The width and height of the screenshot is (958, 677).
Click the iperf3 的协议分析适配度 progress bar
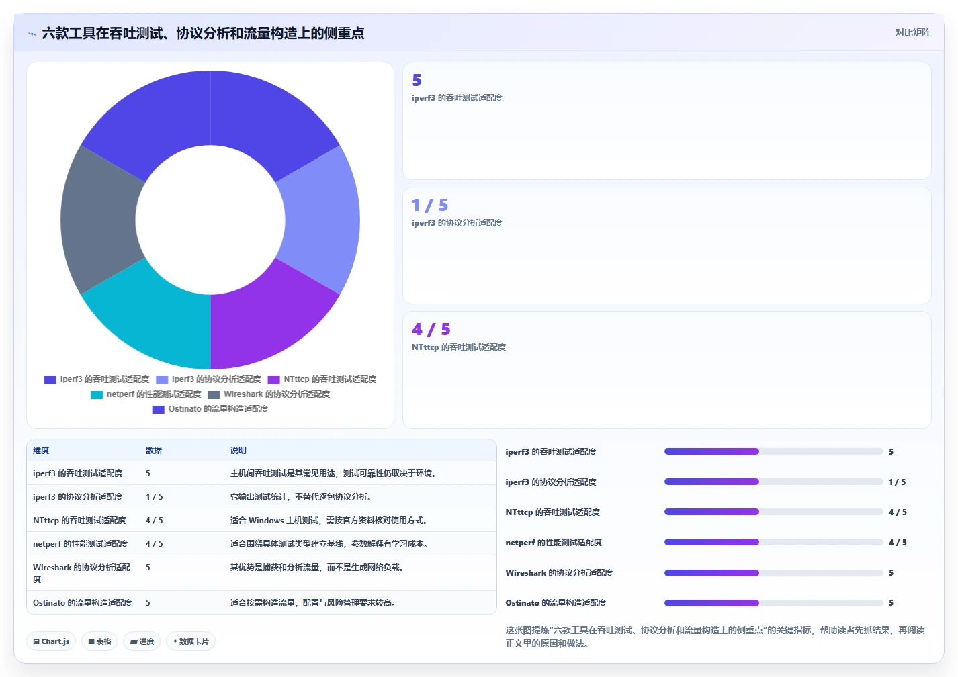pyautogui.click(x=773, y=482)
